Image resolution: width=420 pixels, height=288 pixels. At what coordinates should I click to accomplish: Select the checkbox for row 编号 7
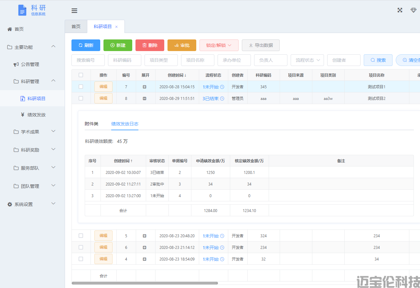click(81, 87)
